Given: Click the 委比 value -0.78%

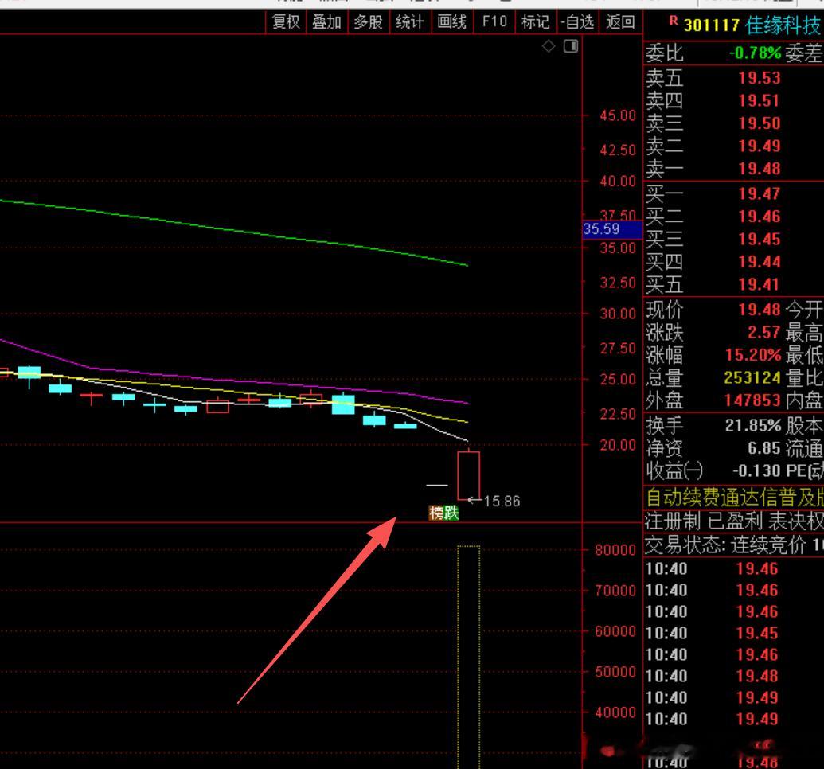Looking at the screenshot, I should 756,53.
